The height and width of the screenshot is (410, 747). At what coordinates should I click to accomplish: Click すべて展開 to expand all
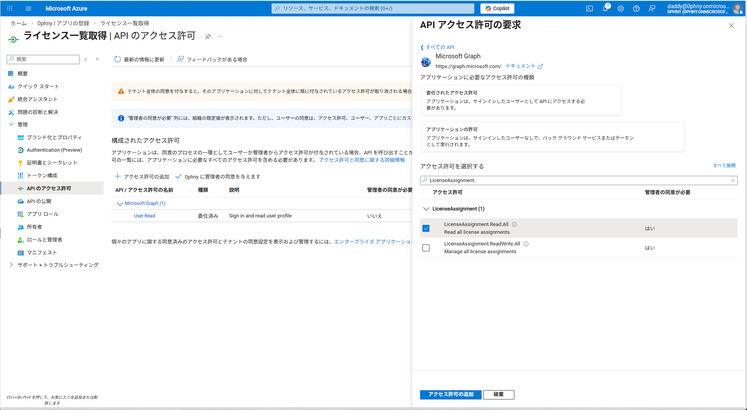pyautogui.click(x=724, y=166)
